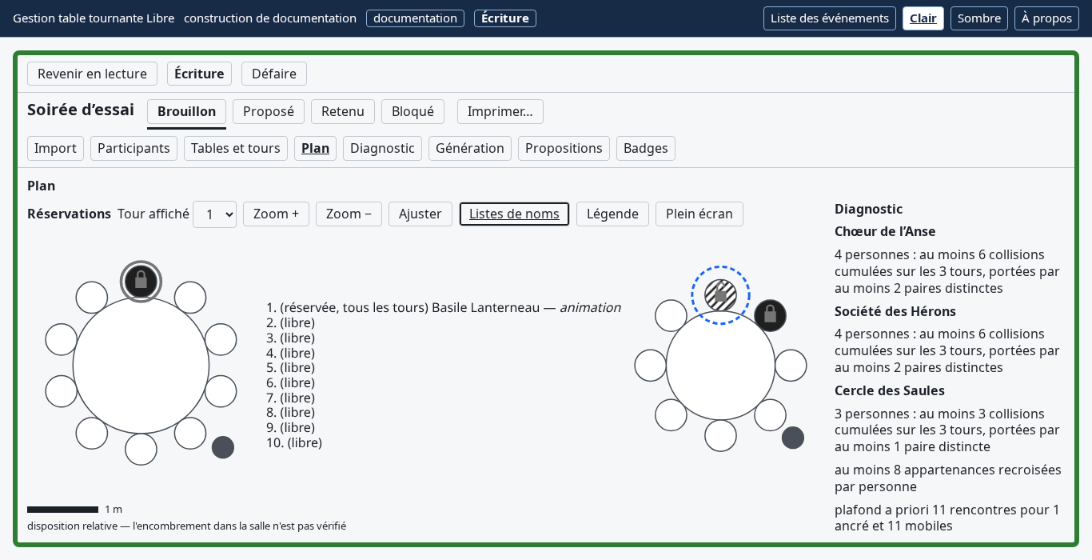Click the "Cercle des Saules" diagnostic heading

tap(890, 391)
